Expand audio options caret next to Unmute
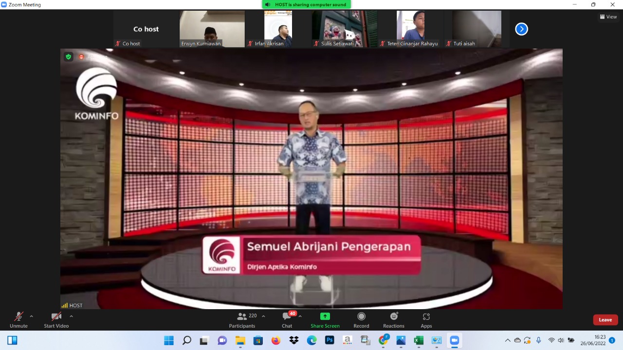The height and width of the screenshot is (350, 623). coord(32,316)
